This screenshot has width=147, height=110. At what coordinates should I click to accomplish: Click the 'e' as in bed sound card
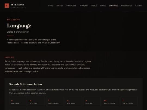point(36,102)
